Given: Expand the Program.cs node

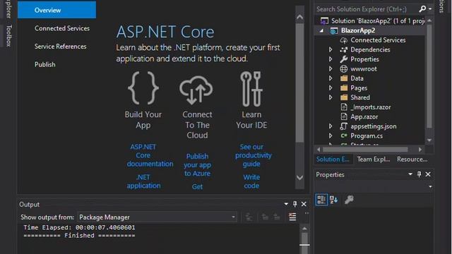Looking at the screenshot, I should coord(331,135).
